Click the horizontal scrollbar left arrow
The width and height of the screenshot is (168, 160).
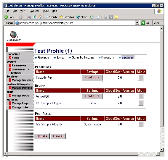[6, 154]
